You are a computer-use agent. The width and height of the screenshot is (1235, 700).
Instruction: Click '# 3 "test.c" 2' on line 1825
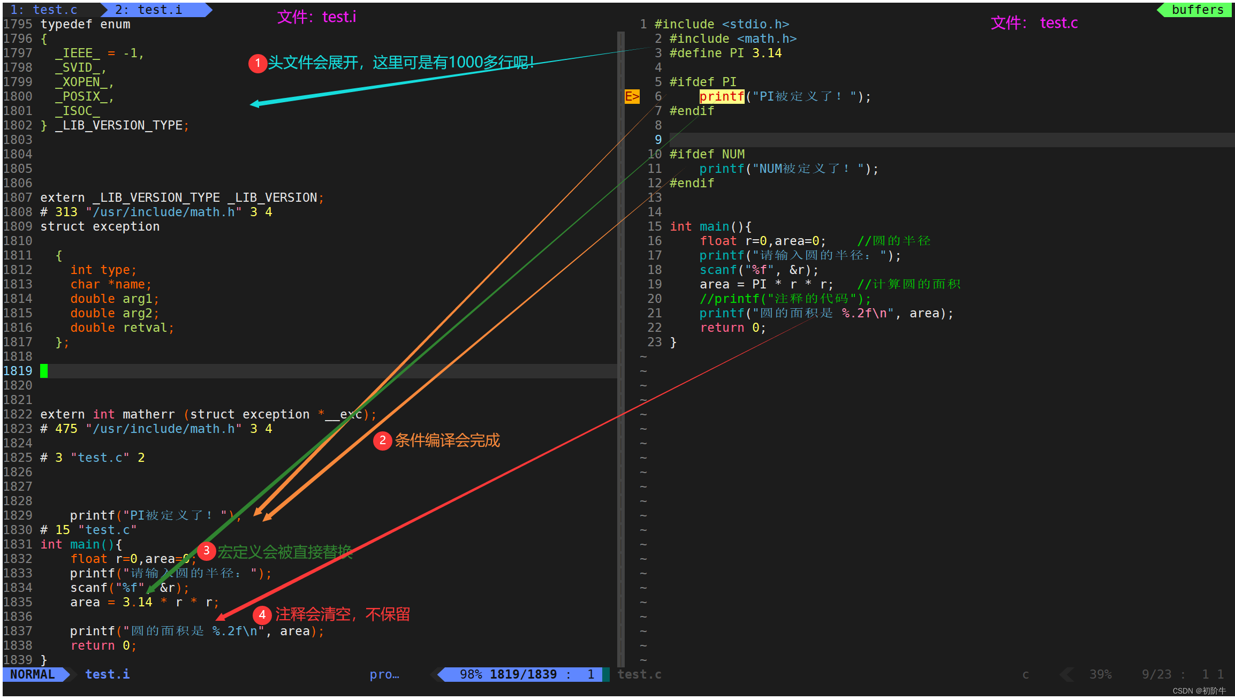[x=93, y=458]
